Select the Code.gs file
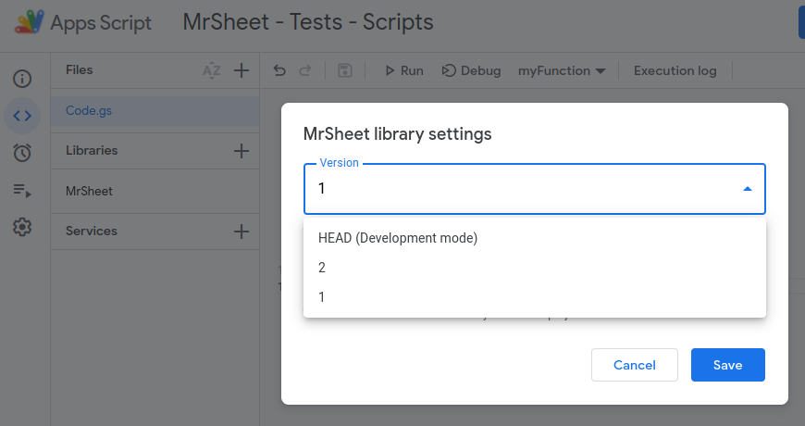The height and width of the screenshot is (426, 805). (x=155, y=111)
